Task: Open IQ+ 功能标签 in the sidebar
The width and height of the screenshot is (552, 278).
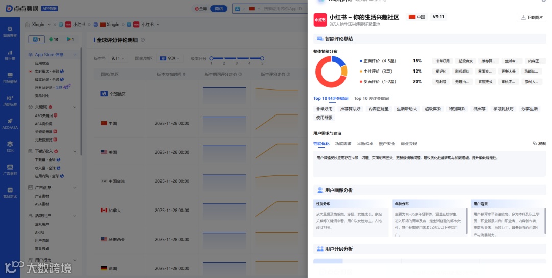Action: coord(10,101)
